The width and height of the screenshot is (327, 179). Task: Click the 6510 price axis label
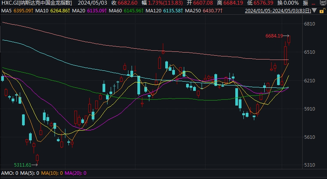[310, 52]
